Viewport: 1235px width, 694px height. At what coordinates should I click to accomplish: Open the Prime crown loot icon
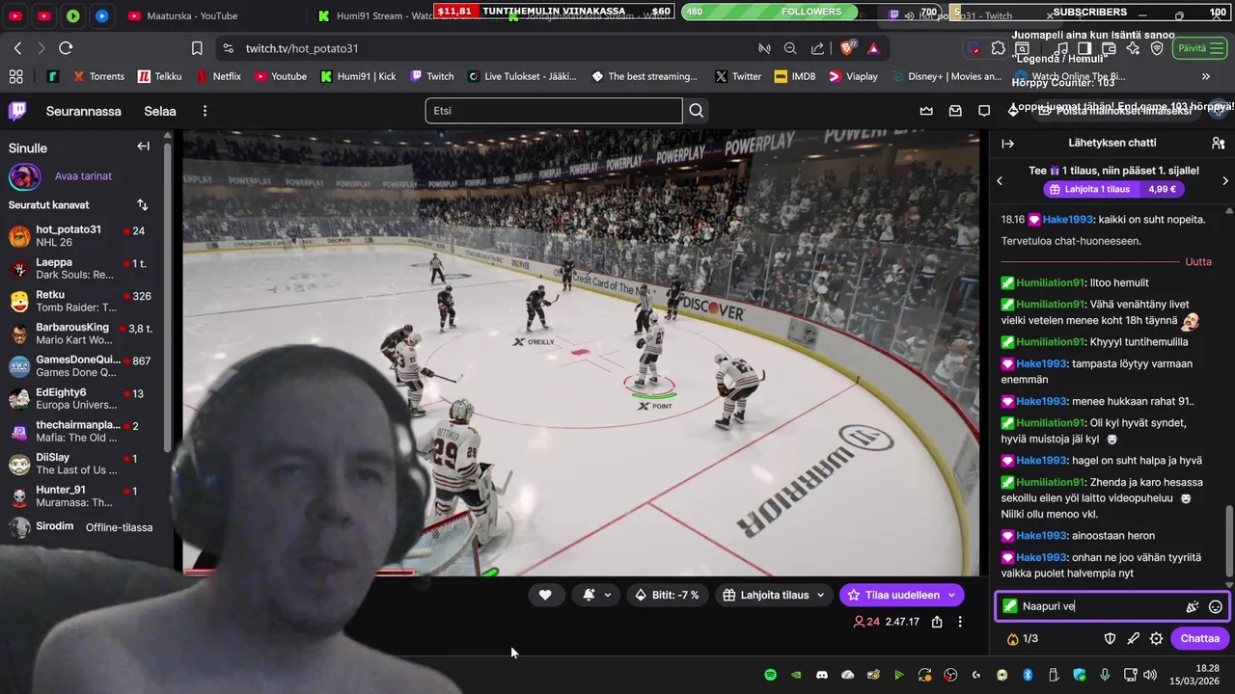pyautogui.click(x=926, y=111)
